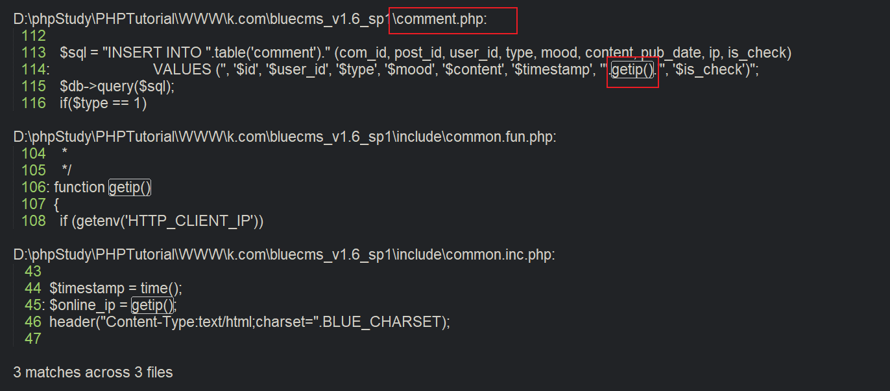Select line number 116 in the gutter

click(34, 104)
